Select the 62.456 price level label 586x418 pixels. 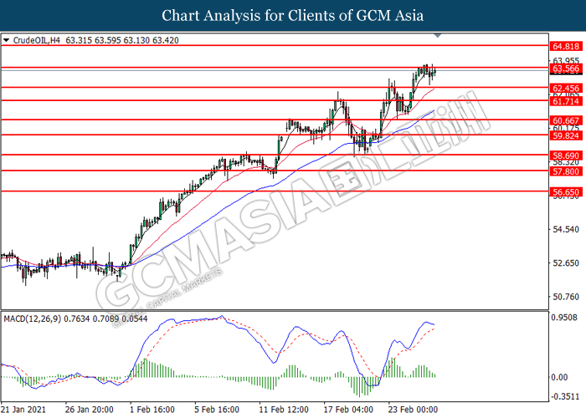(x=566, y=89)
